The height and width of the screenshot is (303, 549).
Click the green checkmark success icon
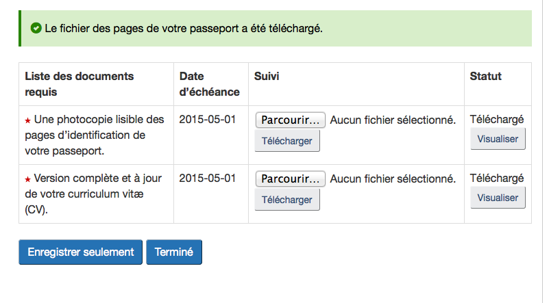36,28
